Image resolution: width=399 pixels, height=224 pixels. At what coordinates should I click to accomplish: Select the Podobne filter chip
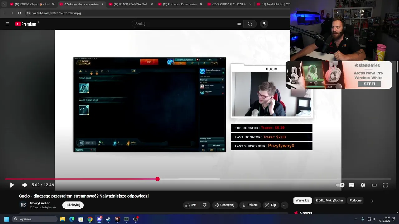[x=356, y=200]
